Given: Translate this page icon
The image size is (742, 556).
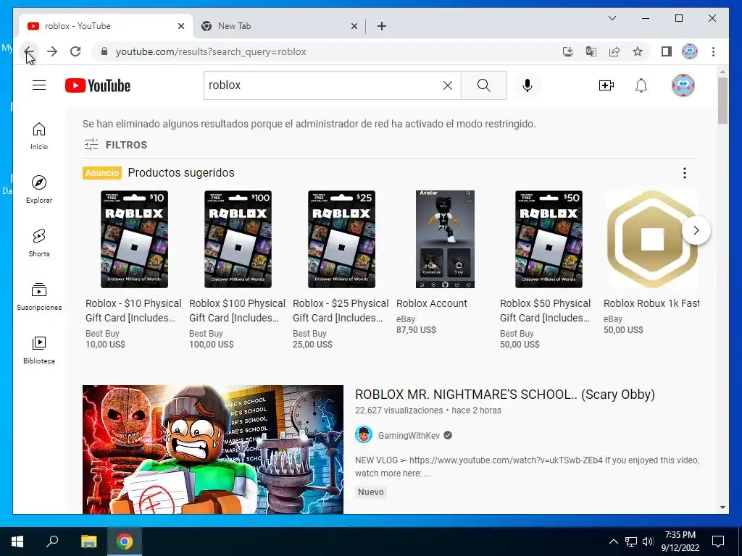Looking at the screenshot, I should pyautogui.click(x=591, y=51).
